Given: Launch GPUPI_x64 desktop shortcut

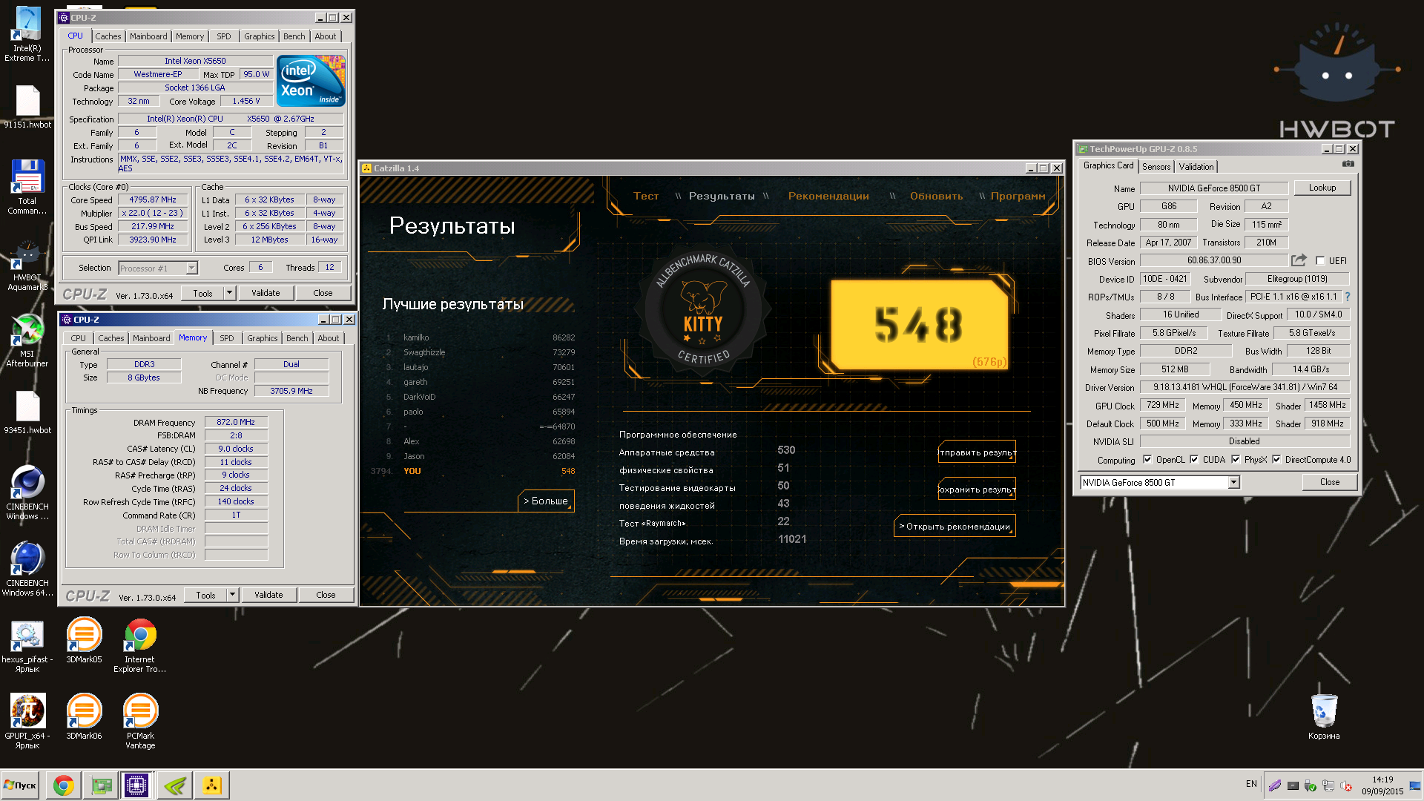Looking at the screenshot, I should (27, 722).
